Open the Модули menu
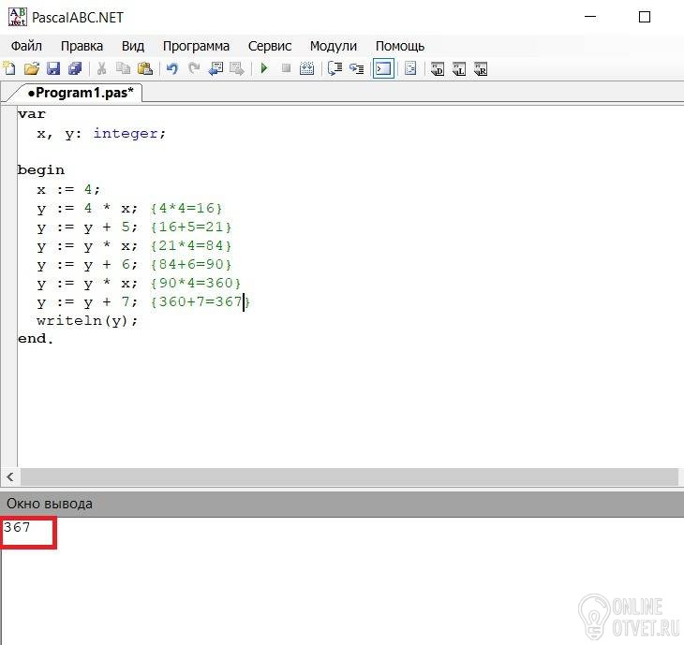This screenshot has width=684, height=645. [333, 45]
